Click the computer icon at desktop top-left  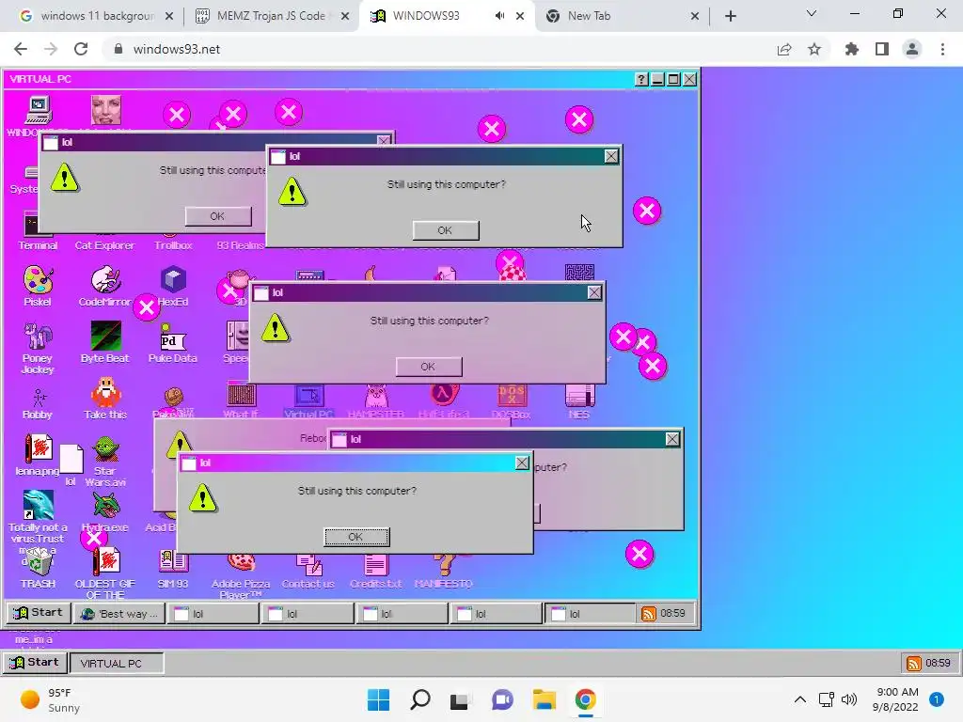(38, 111)
